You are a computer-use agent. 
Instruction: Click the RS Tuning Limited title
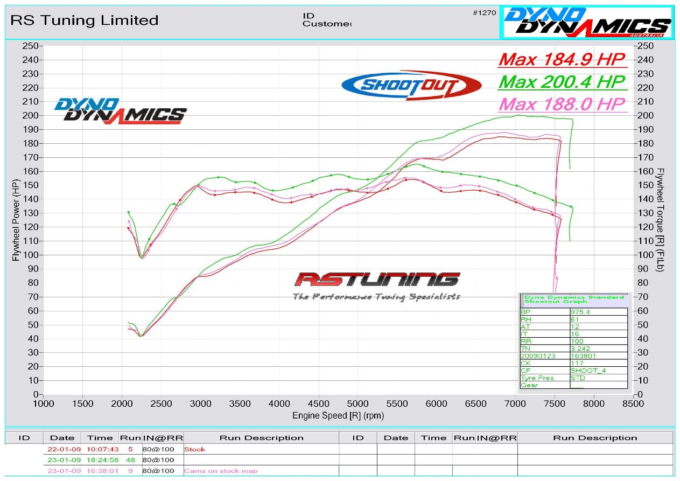[85, 20]
